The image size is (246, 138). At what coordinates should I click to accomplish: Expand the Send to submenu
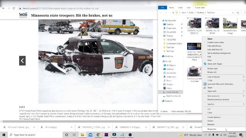224,104
